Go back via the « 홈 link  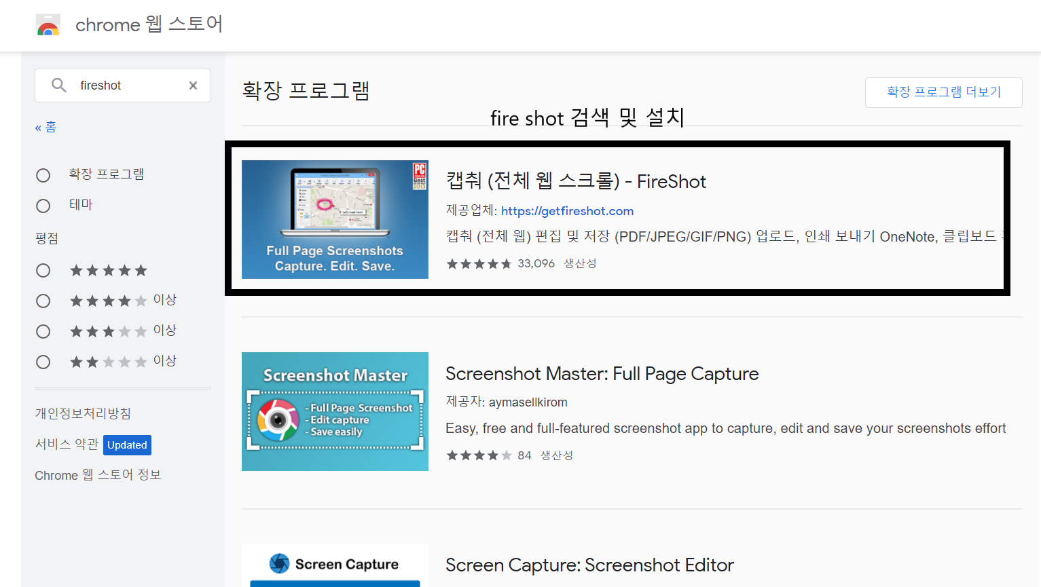[45, 128]
